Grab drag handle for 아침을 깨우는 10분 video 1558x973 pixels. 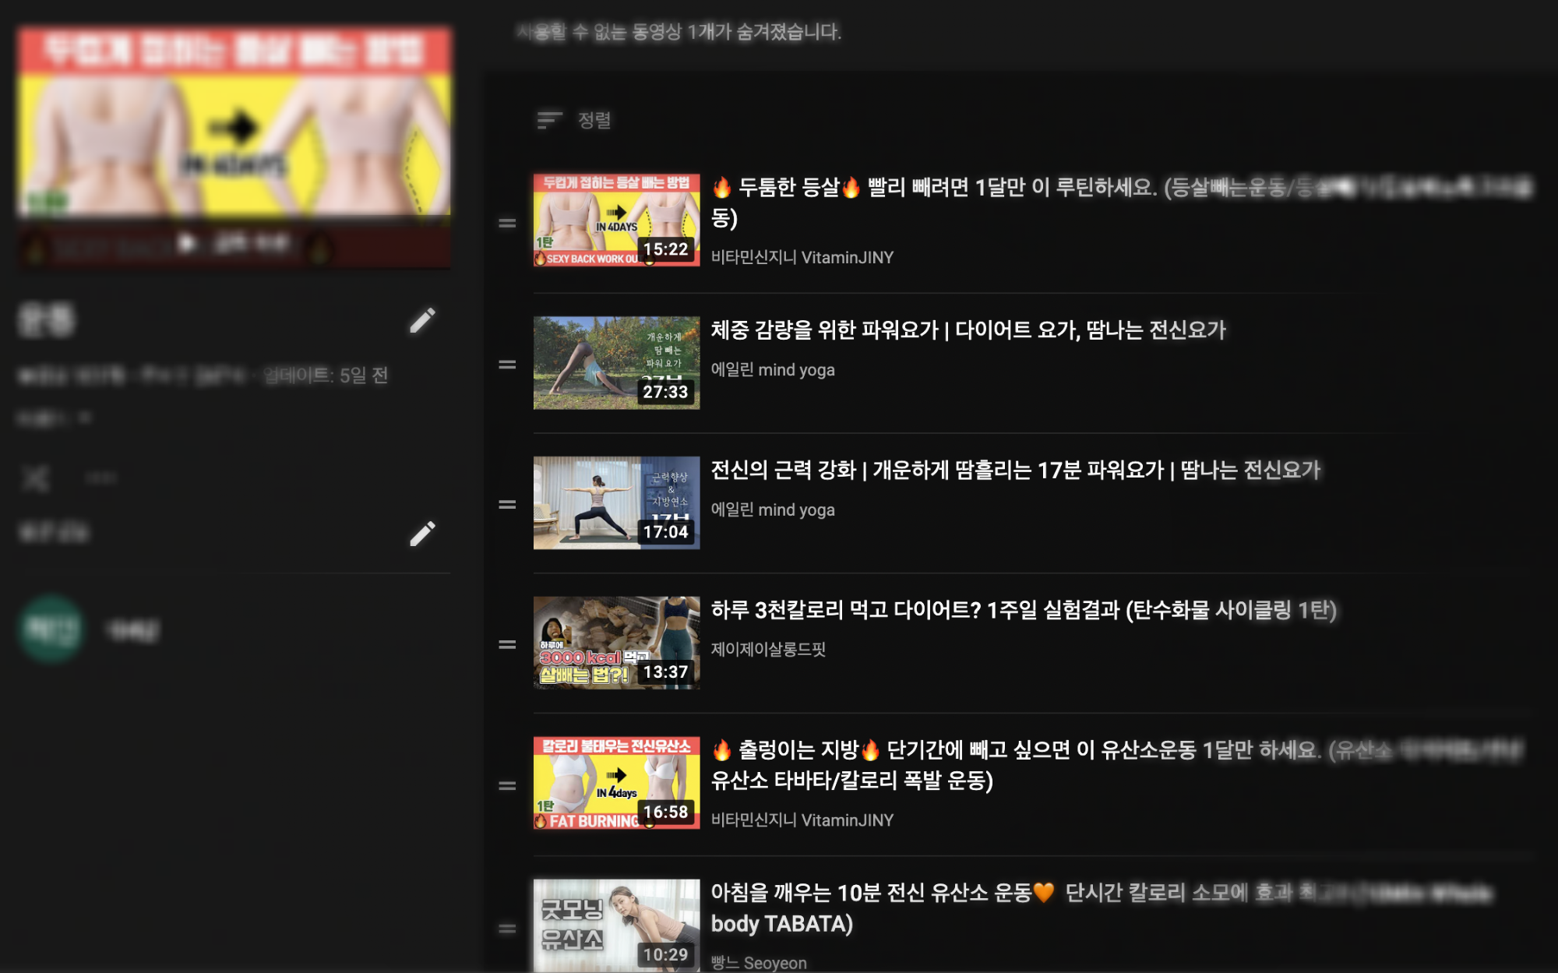[x=507, y=929]
